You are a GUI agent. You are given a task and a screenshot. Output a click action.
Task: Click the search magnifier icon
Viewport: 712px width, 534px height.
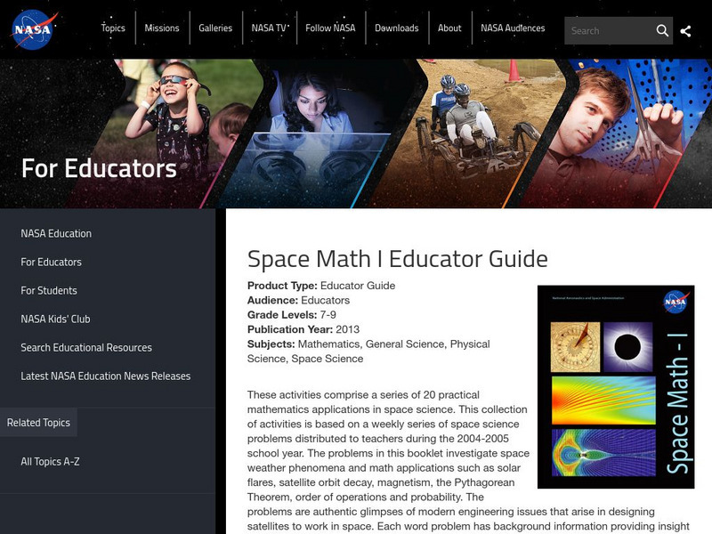tap(662, 31)
